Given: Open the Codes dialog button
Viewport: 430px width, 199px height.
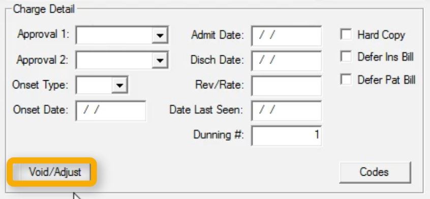Looking at the screenshot, I should (x=375, y=172).
